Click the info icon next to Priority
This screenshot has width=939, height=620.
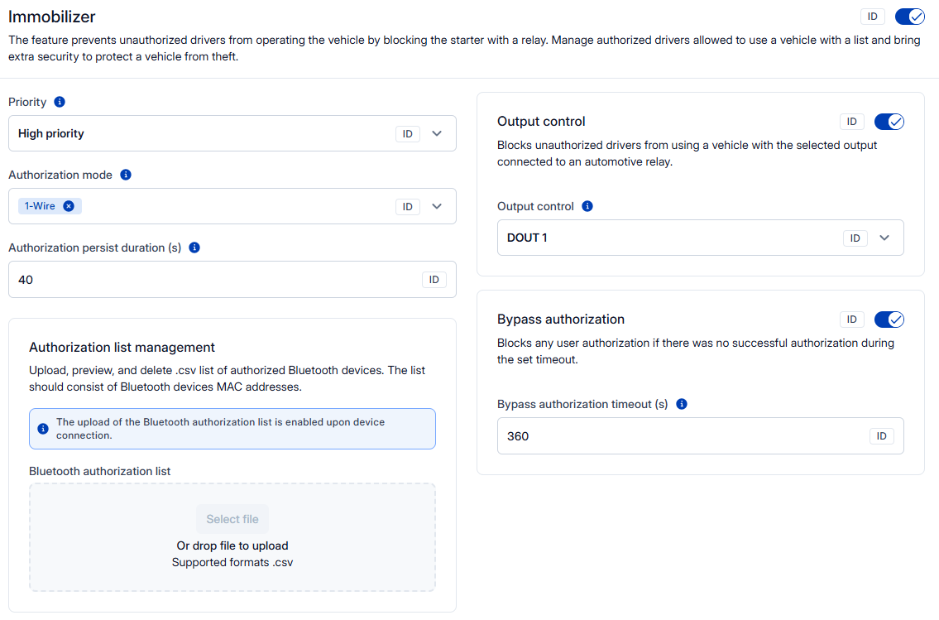[x=60, y=102]
